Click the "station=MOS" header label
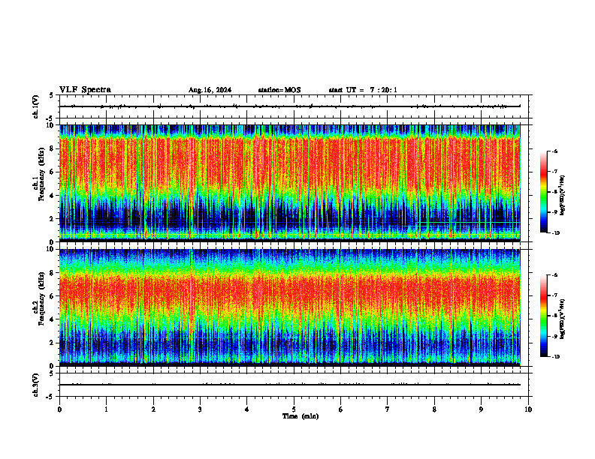Viewport: 595px width, 459px height. pos(279,90)
